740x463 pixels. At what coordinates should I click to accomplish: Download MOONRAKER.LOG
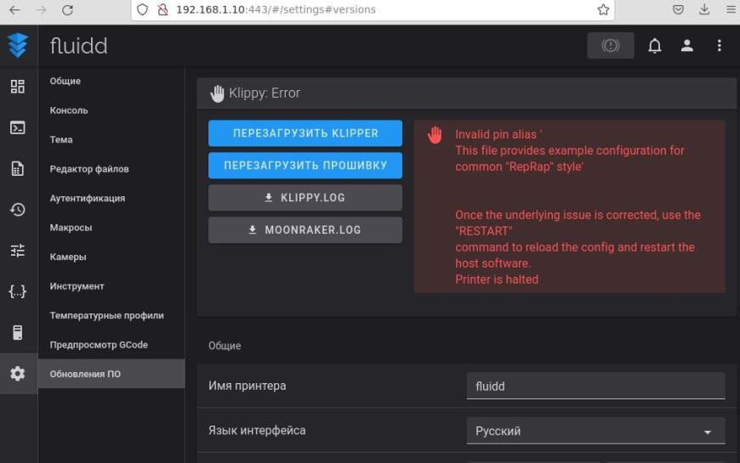(x=305, y=230)
